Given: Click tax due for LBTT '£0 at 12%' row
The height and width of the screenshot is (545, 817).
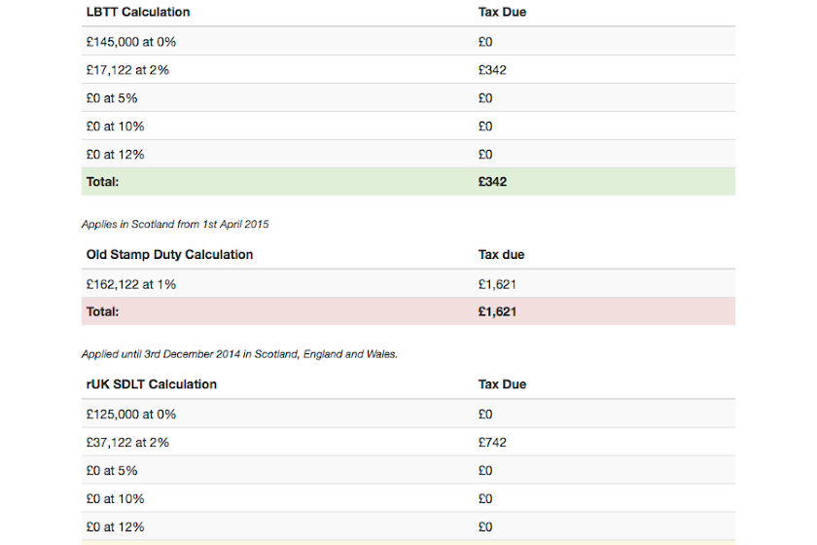Looking at the screenshot, I should click(485, 155).
